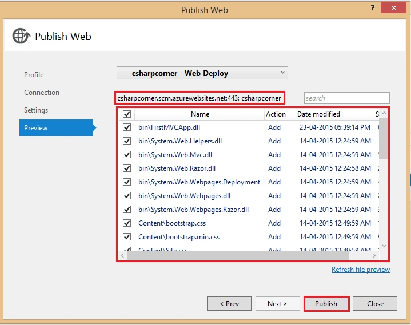Select the bin\System.Web.Razor.dll file name

coord(177,168)
